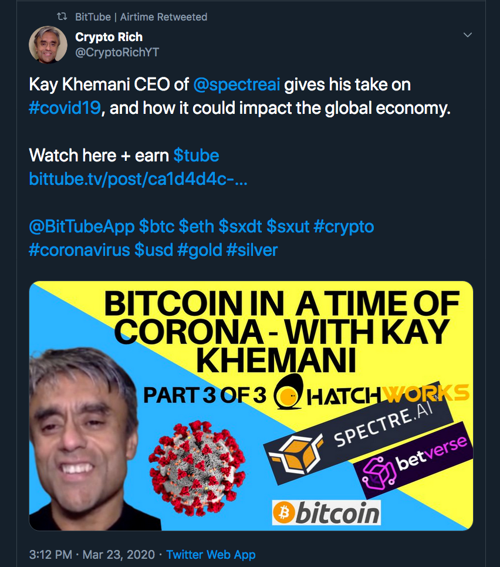Open the Twitter Web App source link
Viewport: 500px width, 567px height.
211,554
